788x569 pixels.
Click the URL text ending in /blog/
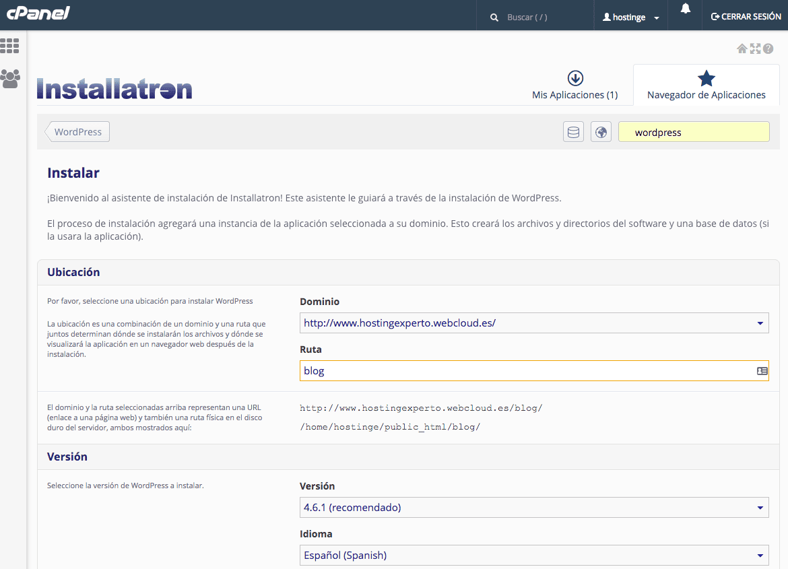pyautogui.click(x=421, y=408)
